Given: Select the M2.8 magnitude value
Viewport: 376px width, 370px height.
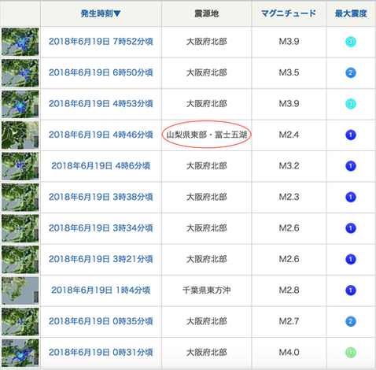Looking at the screenshot, I should tap(289, 290).
